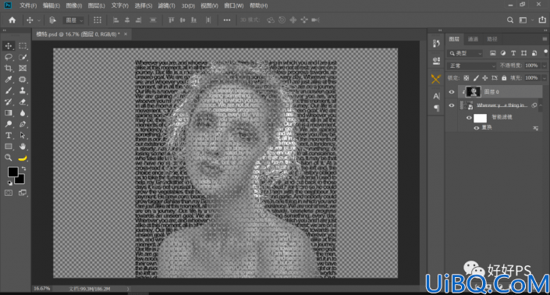Select the Rectangle shape tool
This screenshot has width=550, height=295.
click(9, 146)
